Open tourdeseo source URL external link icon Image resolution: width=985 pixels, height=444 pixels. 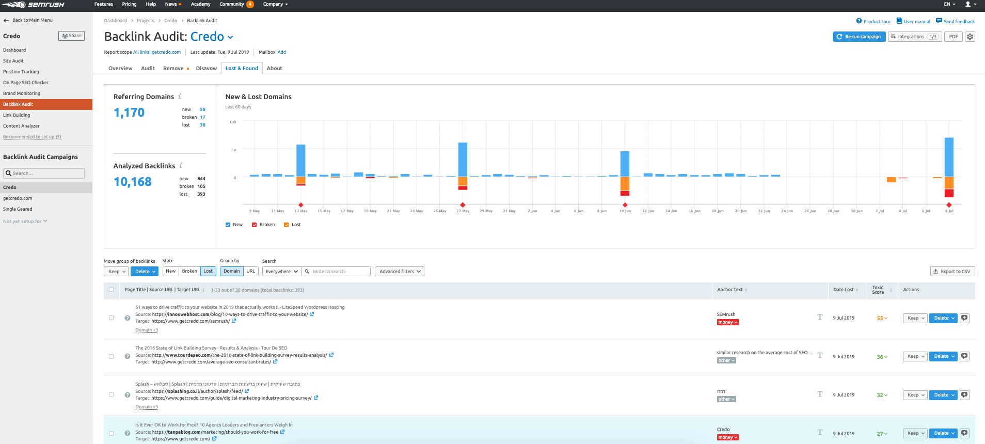coord(331,355)
